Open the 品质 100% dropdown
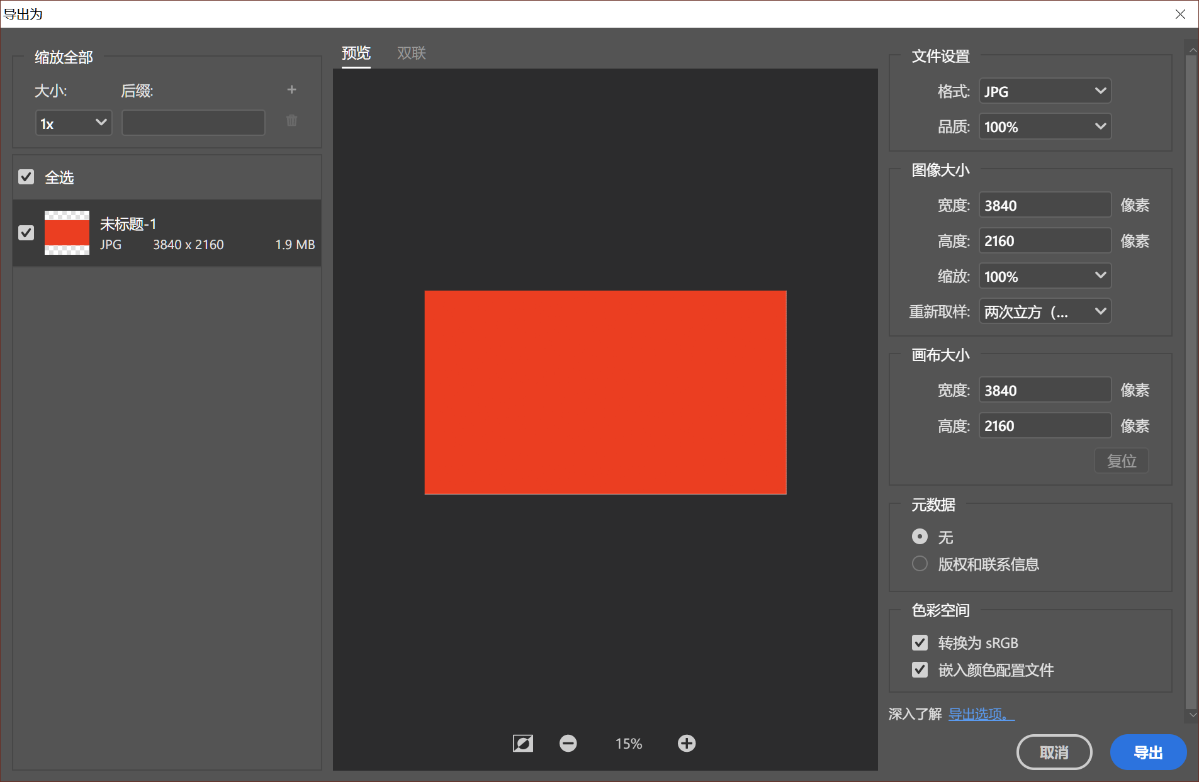The height and width of the screenshot is (782, 1199). [x=1045, y=126]
